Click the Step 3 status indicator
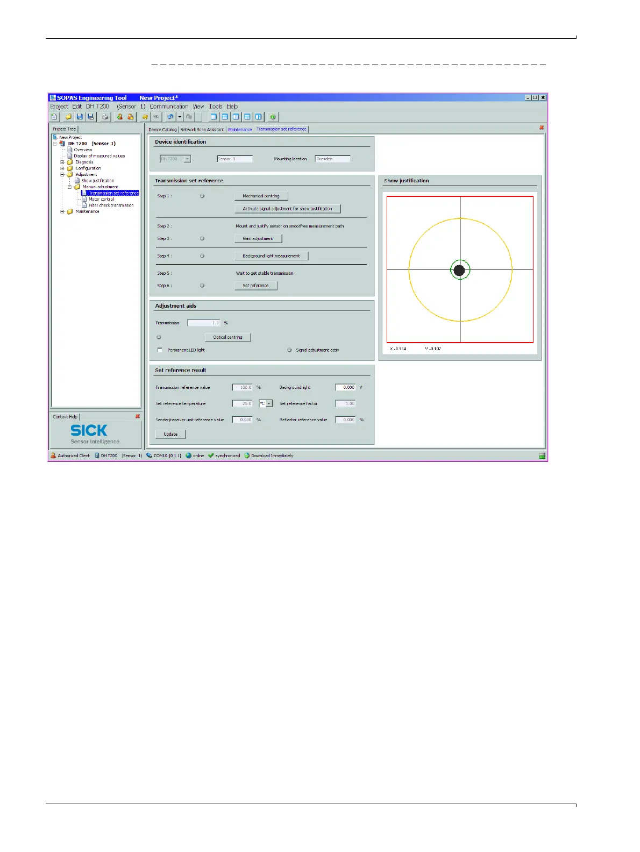640x852 pixels. [202, 238]
